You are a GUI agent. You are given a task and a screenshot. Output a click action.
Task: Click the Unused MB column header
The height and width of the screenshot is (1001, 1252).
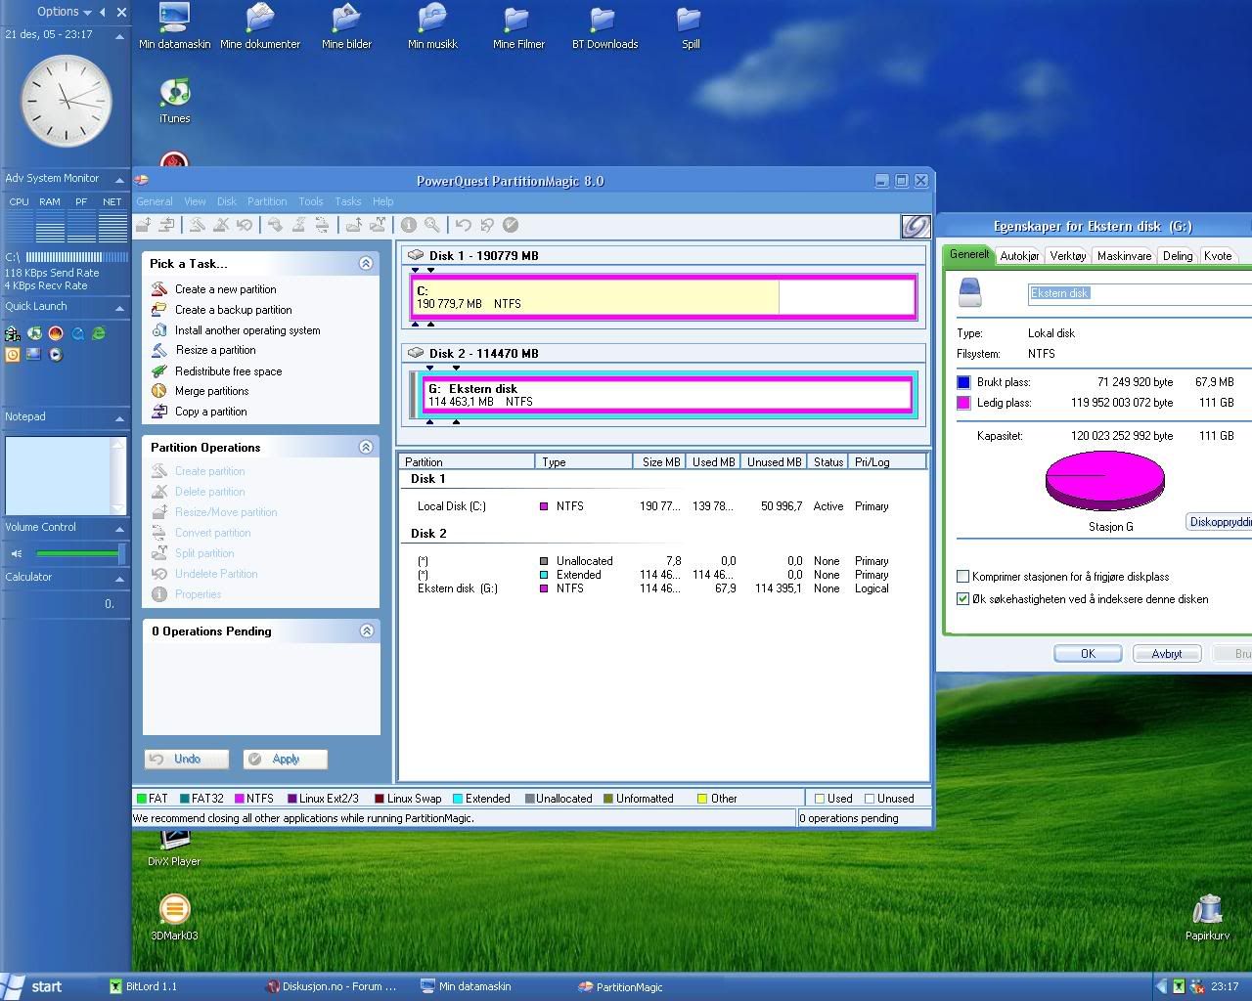coord(774,461)
